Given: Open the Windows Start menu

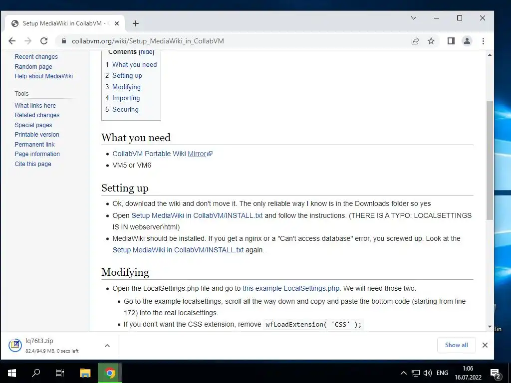Looking at the screenshot, I should pos(12,373).
